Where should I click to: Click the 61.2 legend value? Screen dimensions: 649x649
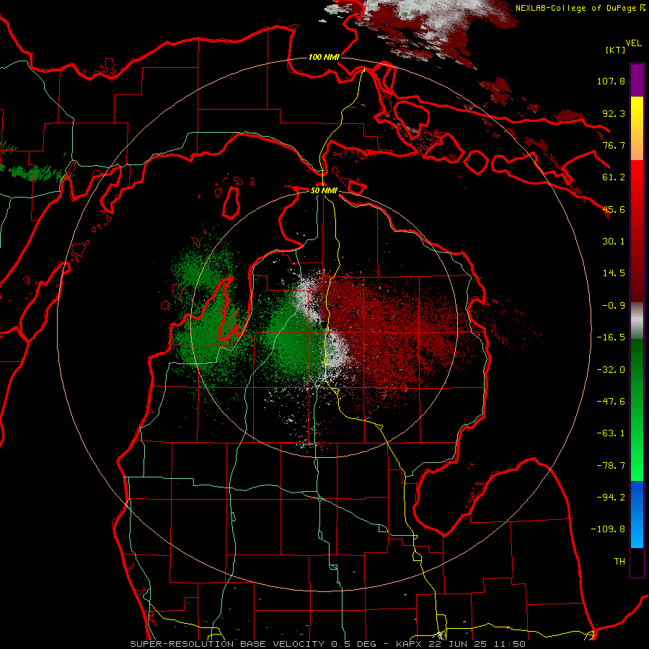click(614, 177)
